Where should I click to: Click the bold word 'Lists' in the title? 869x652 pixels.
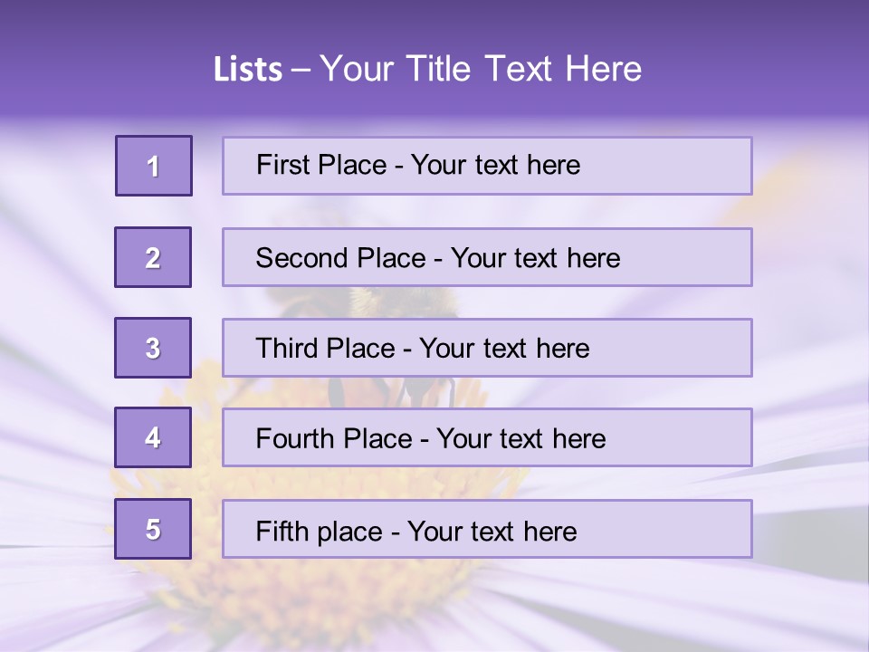tap(247, 70)
